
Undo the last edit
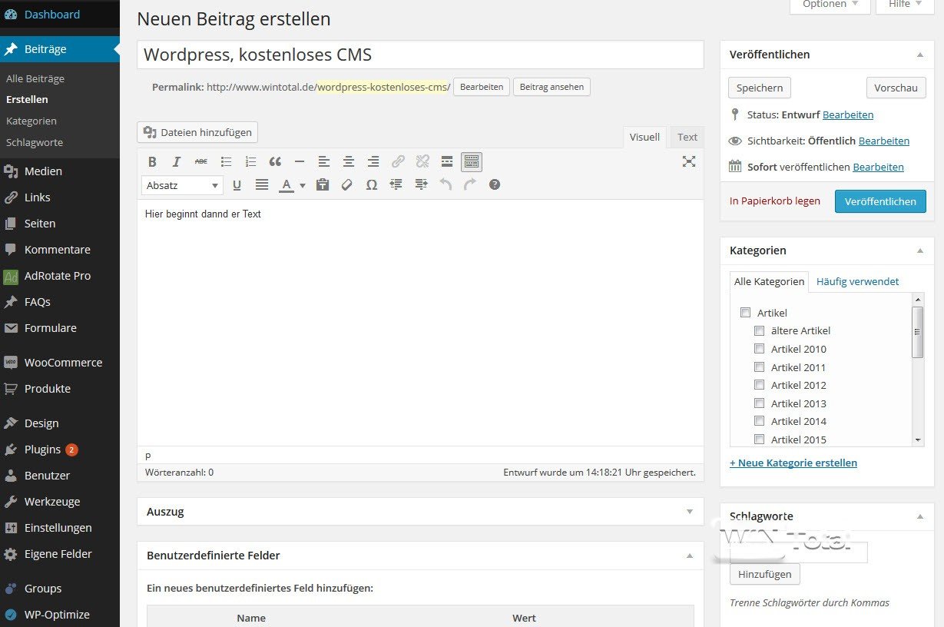point(446,184)
